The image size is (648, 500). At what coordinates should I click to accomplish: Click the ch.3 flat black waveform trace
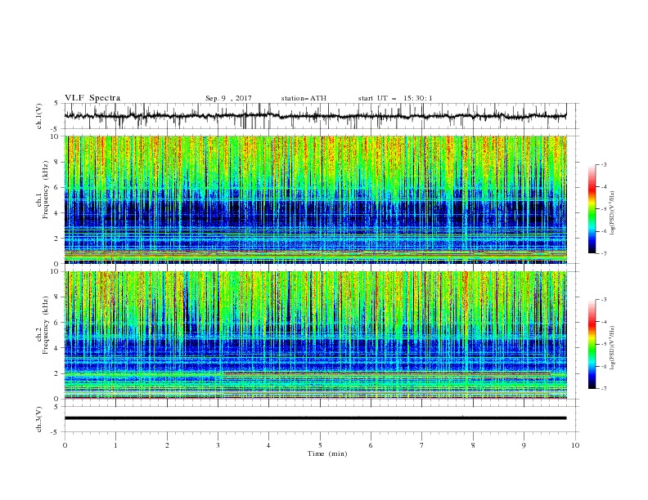pos(316,418)
